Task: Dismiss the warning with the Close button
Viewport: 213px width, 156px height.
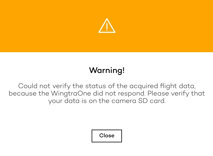Action: pyautogui.click(x=107, y=136)
